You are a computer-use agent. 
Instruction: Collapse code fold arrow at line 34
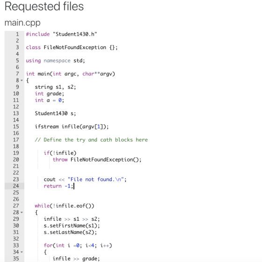tap(22, 252)
